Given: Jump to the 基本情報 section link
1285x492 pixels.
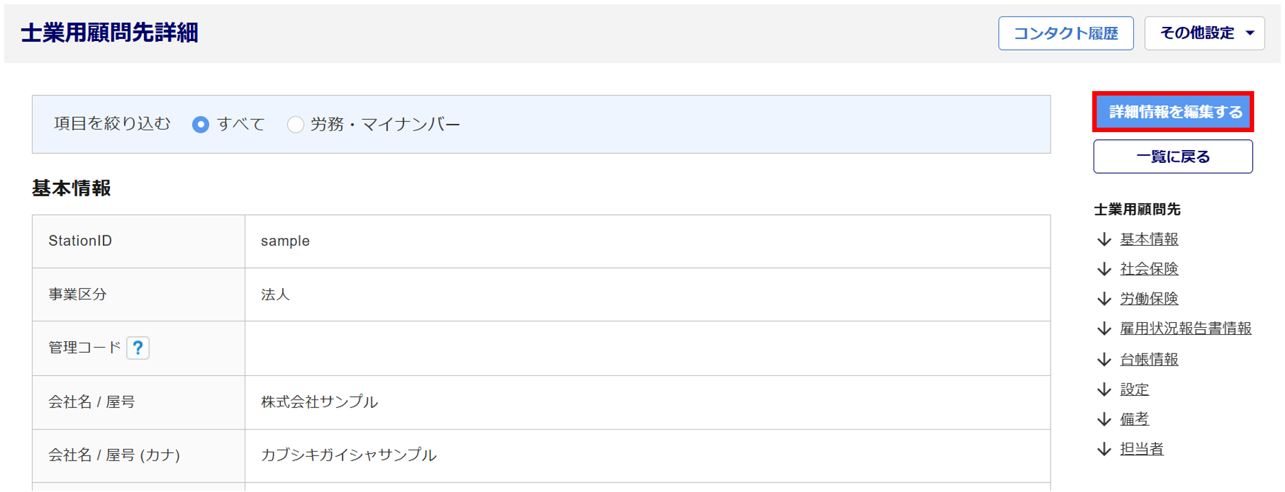Looking at the screenshot, I should point(1149,239).
